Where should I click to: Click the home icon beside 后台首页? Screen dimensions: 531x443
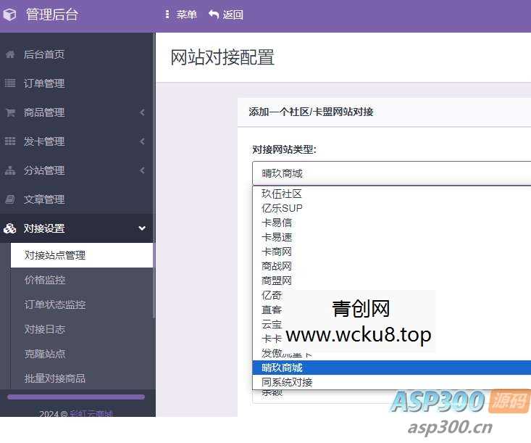tap(10, 54)
